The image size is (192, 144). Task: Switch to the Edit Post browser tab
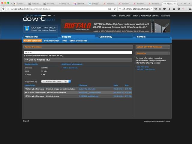(x=80, y=4)
